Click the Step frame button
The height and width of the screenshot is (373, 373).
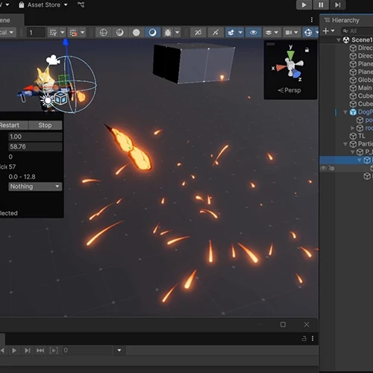337,4
